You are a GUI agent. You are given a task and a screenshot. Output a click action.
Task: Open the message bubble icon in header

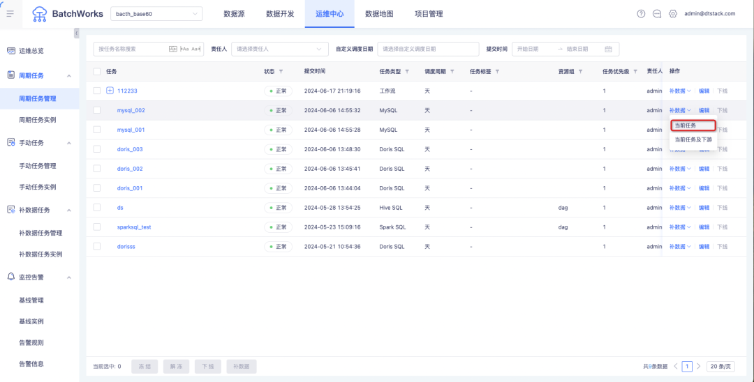[657, 14]
